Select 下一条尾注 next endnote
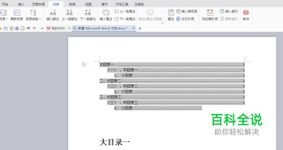The width and height of the screenshot is (283, 150). (125, 19)
